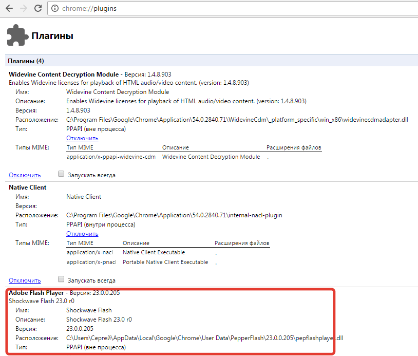Click the browser back arrow
Image resolution: width=418 pixels, height=356 pixels.
(x=9, y=9)
